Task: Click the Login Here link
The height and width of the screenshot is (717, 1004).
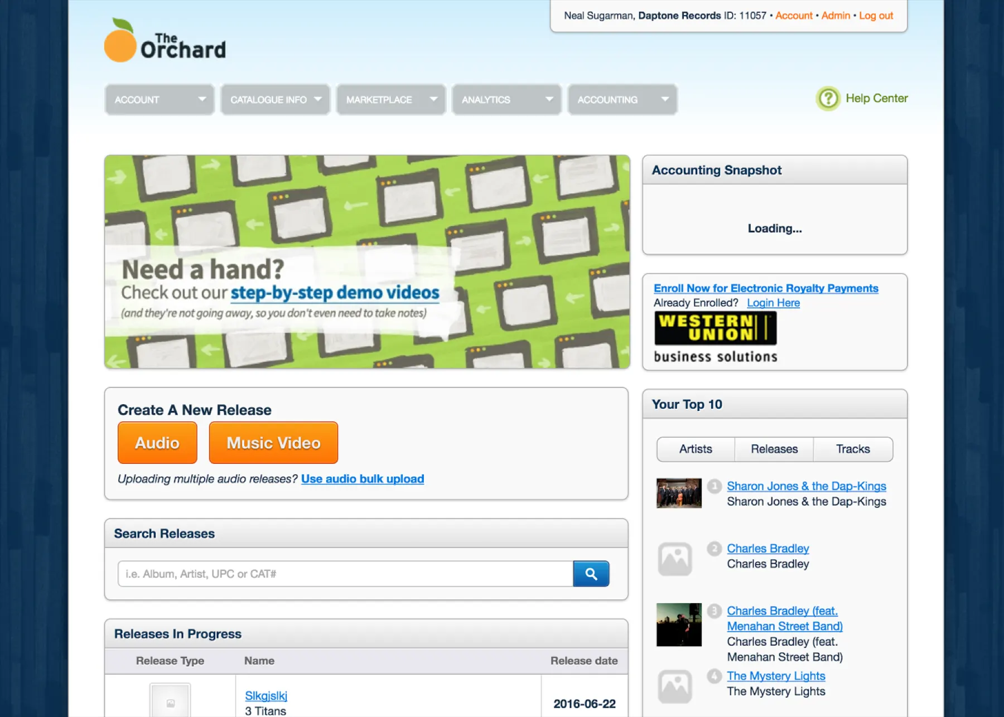Action: [773, 303]
